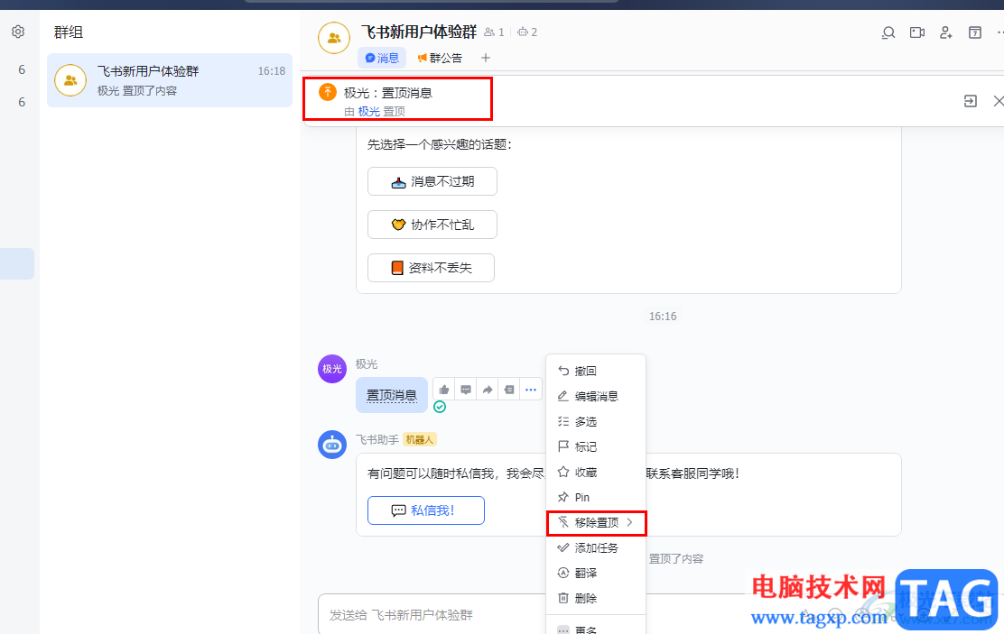This screenshot has height=634, width=1004.
Task: Click the 机器人 tag next to 飞书助手
Action: [420, 439]
